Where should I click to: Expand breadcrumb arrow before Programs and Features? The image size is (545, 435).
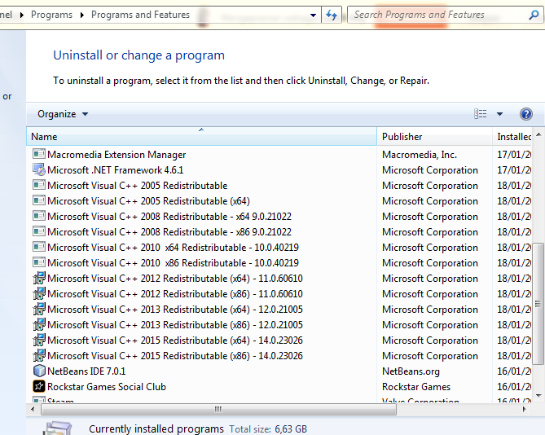(82, 15)
